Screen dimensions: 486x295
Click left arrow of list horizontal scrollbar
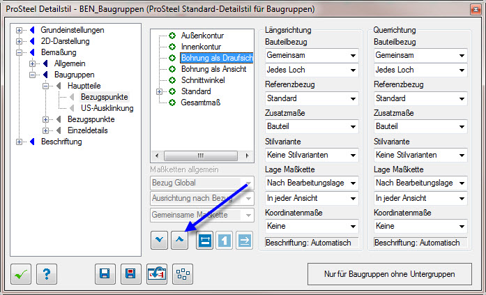tap(157, 156)
